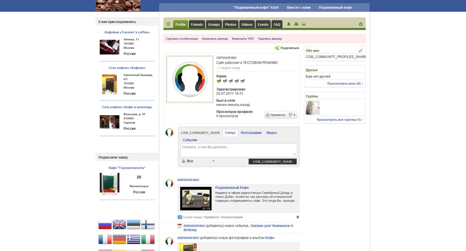Open the notifications bell icon
This screenshot has height=251, width=466.
[x=289, y=24]
